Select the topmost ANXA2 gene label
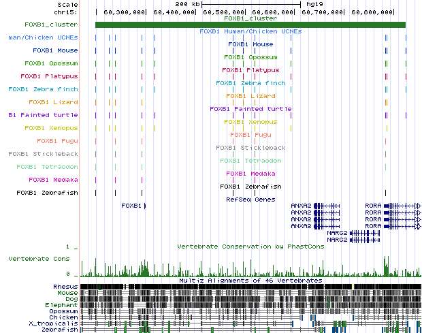 pyautogui.click(x=300, y=205)
